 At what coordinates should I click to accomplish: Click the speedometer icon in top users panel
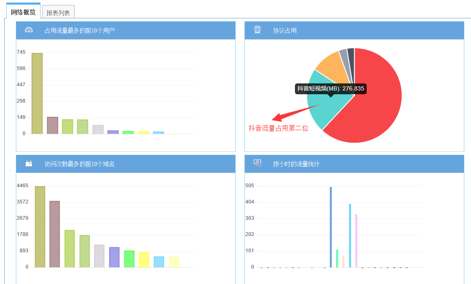point(29,30)
